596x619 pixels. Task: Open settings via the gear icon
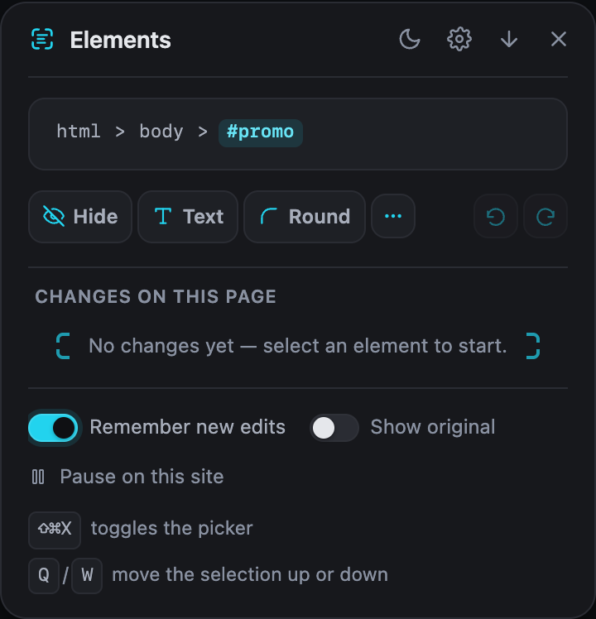pyautogui.click(x=459, y=39)
